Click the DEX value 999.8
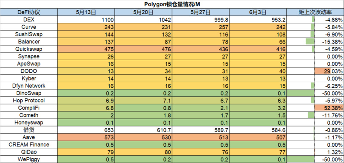Viewport: 344px width, 163px height. tap(201, 20)
